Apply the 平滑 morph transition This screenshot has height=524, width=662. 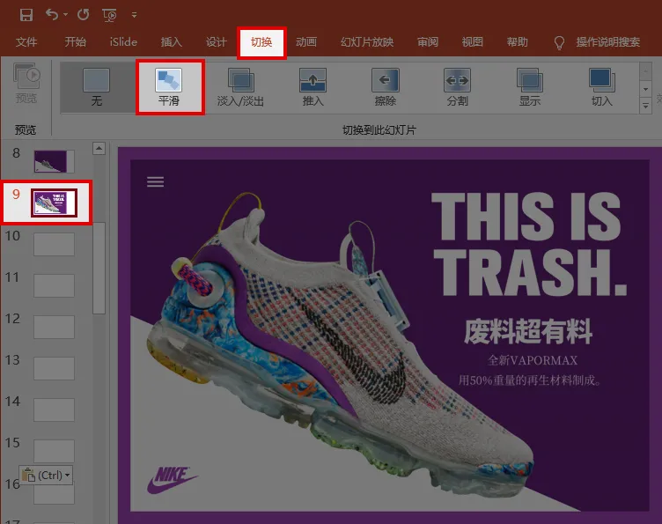point(169,87)
